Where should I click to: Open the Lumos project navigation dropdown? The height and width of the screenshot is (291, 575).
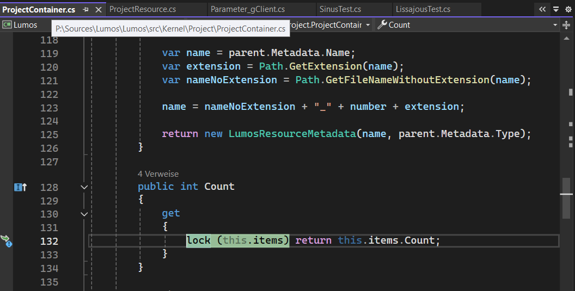(26, 25)
